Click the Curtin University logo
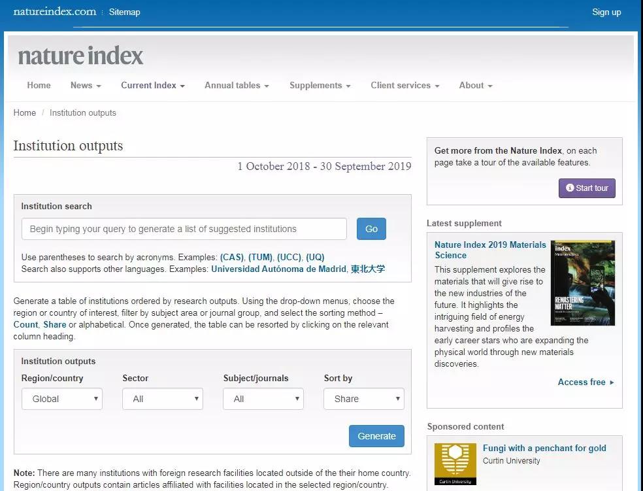643x491 pixels. point(455,465)
